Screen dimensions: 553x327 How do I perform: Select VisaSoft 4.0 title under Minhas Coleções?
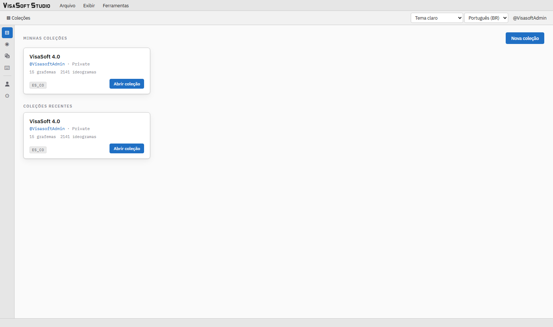tap(45, 57)
